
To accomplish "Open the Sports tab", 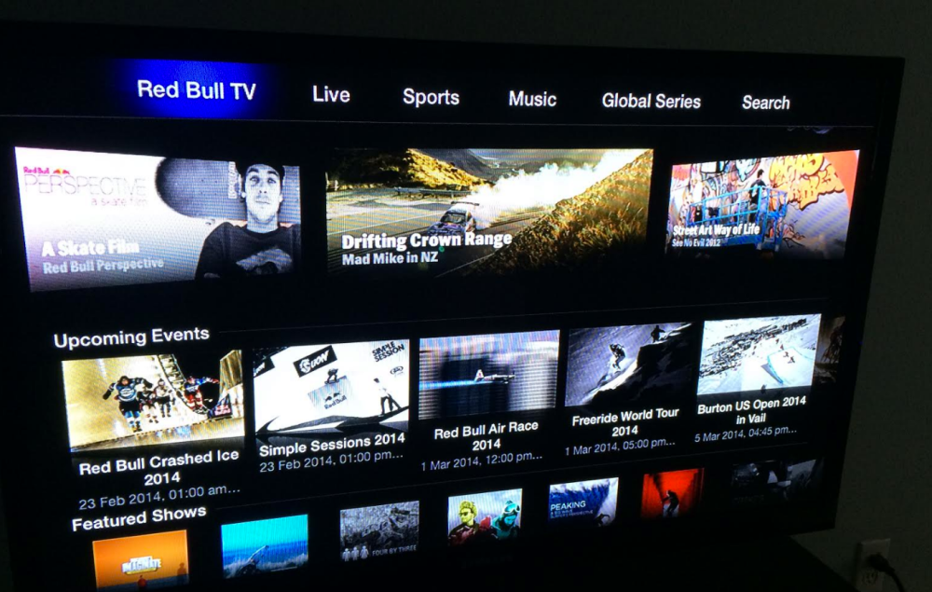I will pos(431,98).
